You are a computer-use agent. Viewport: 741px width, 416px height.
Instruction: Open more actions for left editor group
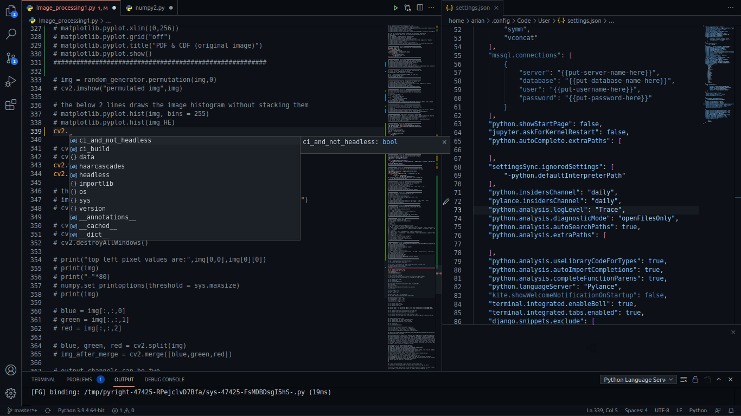coord(431,8)
